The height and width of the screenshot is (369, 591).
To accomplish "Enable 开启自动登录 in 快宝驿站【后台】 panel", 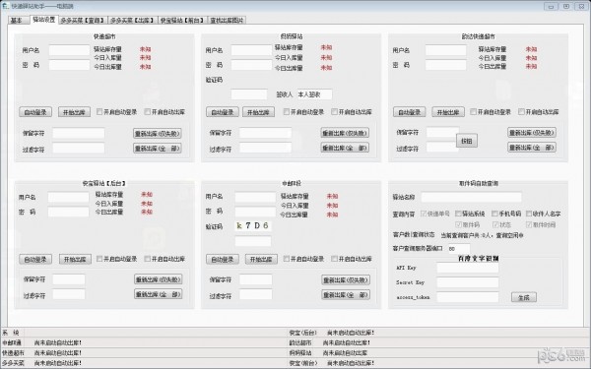I will pos(116,259).
